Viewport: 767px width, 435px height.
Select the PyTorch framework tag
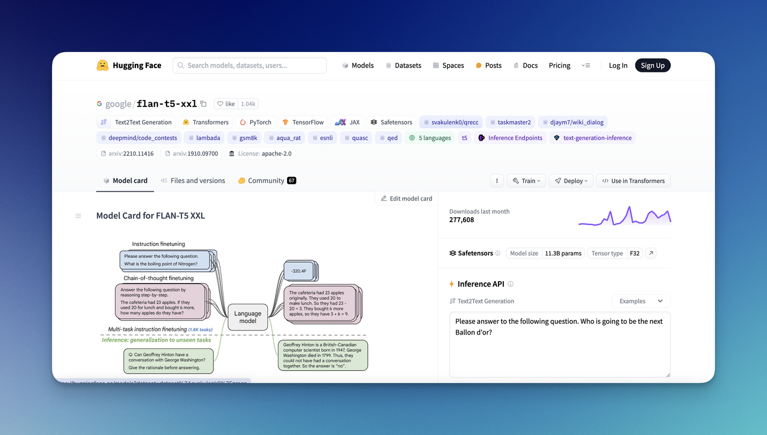[255, 121]
